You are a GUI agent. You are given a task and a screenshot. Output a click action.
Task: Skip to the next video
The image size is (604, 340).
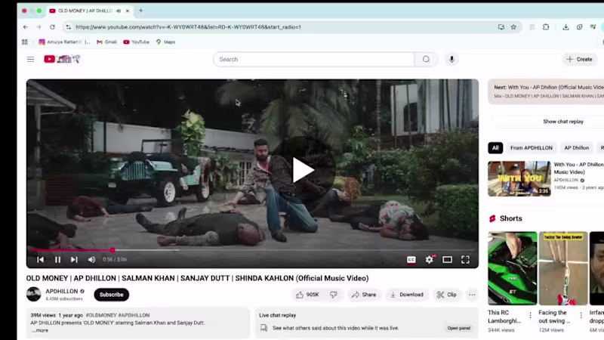pyautogui.click(x=74, y=260)
